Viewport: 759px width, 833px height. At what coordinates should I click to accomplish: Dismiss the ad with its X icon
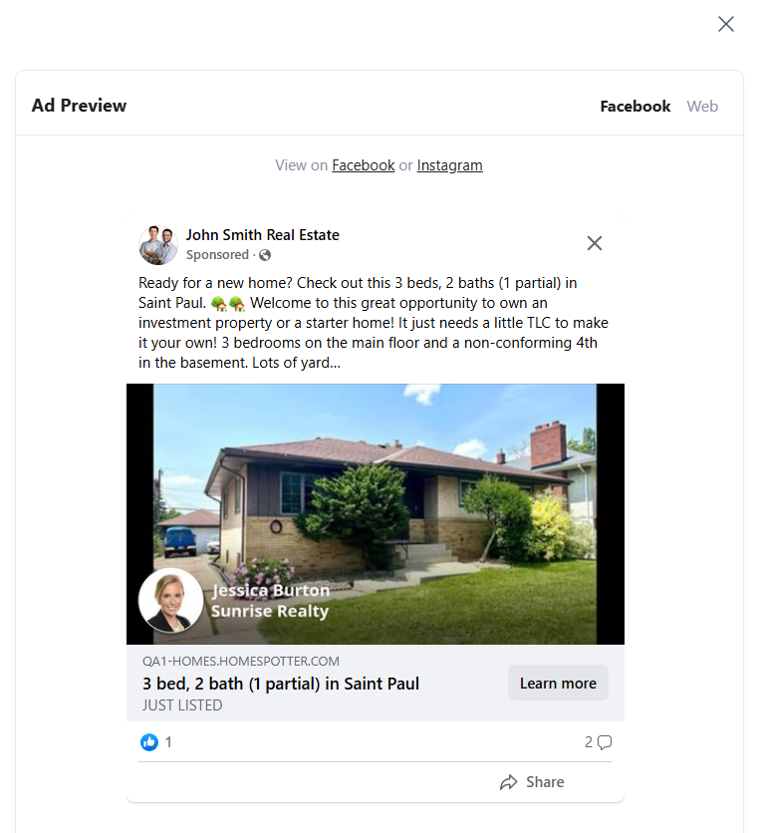595,242
